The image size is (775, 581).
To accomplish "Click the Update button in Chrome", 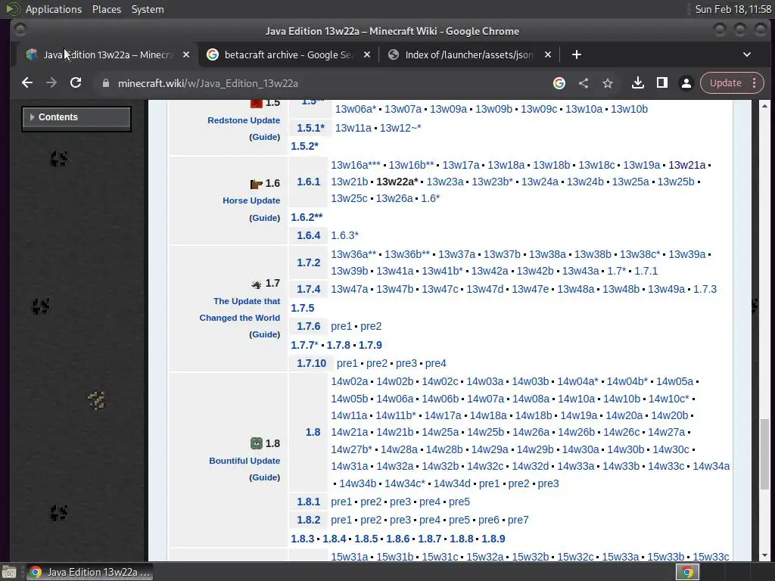I will click(726, 83).
